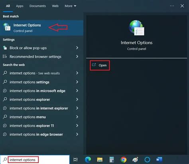This screenshot has width=189, height=164.
Task: Select 'internet options explorer 11' suggestion
Action: pos(41,126)
